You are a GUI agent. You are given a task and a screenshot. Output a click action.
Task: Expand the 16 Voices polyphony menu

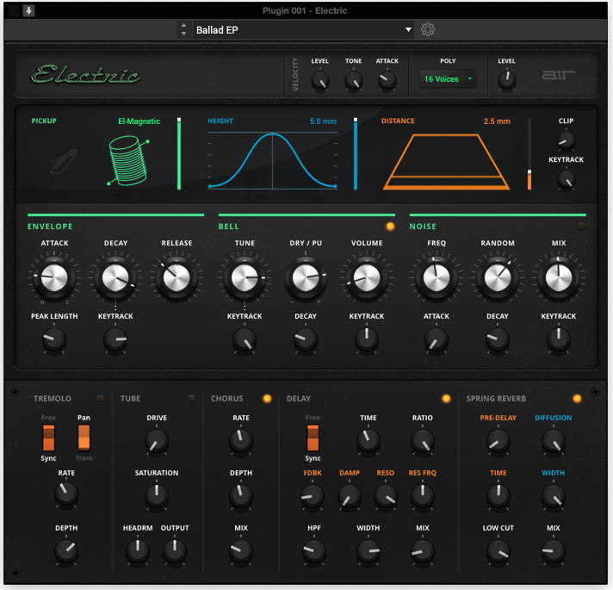pos(447,79)
